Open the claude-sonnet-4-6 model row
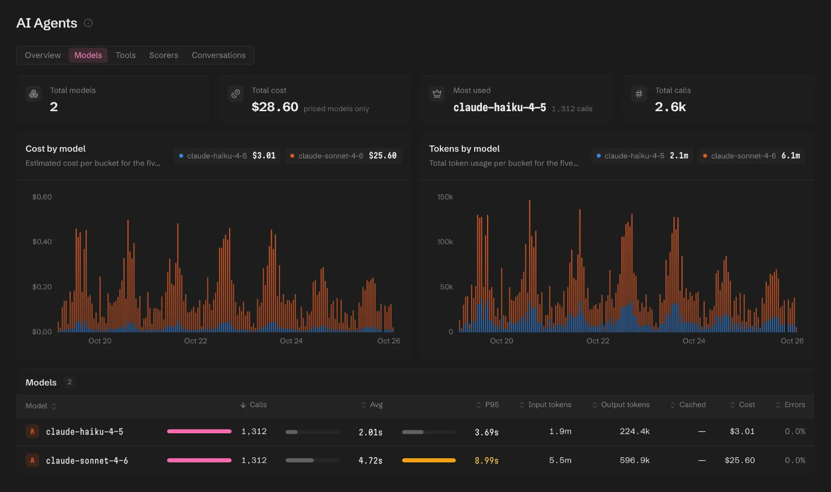The height and width of the screenshot is (492, 831). [415, 460]
